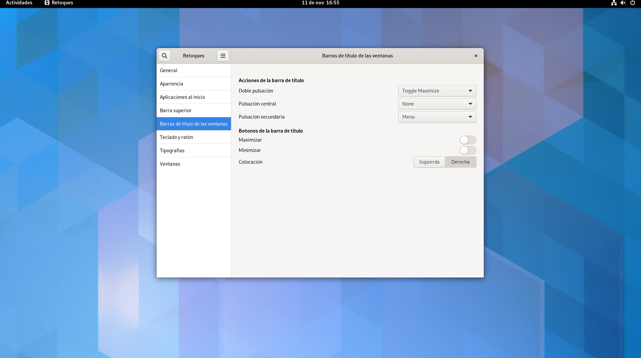
Task: Enable the Maximizar toggle switch
Action: coord(468,140)
